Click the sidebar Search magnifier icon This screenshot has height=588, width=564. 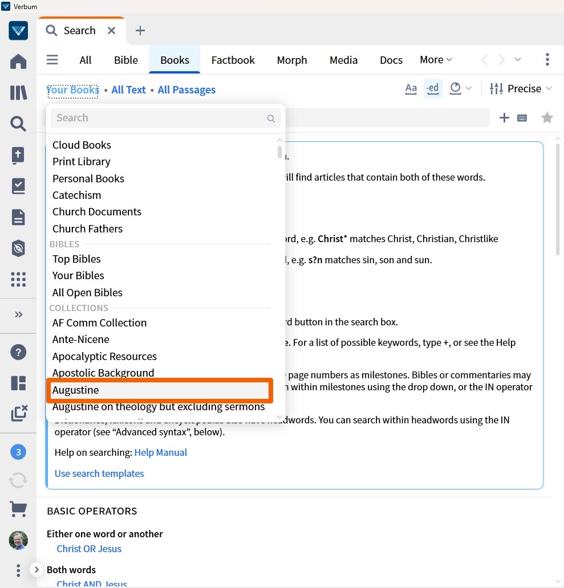coord(18,124)
